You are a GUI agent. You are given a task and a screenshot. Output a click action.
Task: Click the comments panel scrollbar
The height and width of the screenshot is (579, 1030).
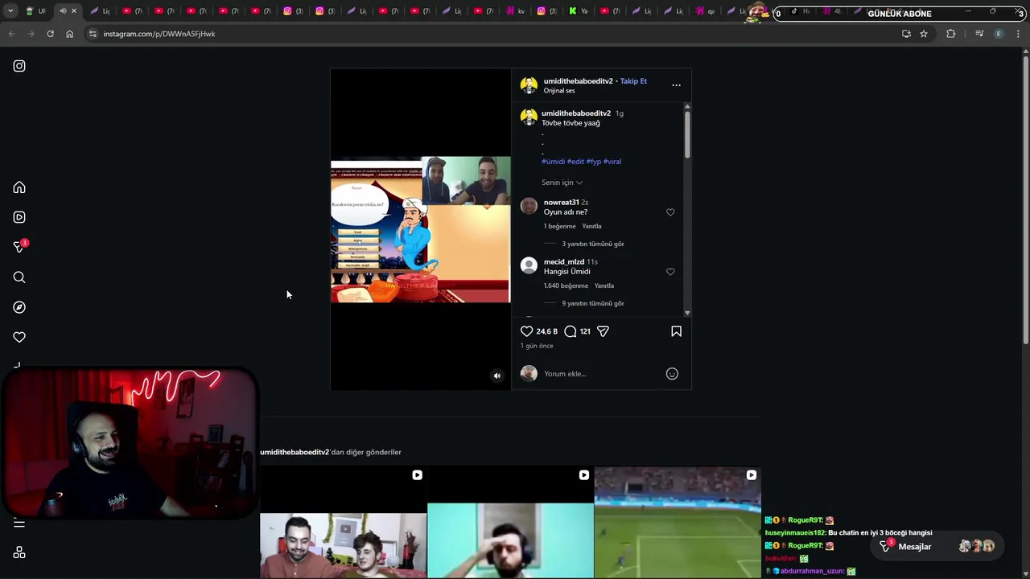pos(687,133)
